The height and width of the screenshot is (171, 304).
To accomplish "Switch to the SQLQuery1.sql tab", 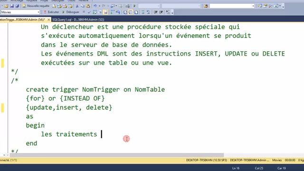I will click(x=78, y=19).
